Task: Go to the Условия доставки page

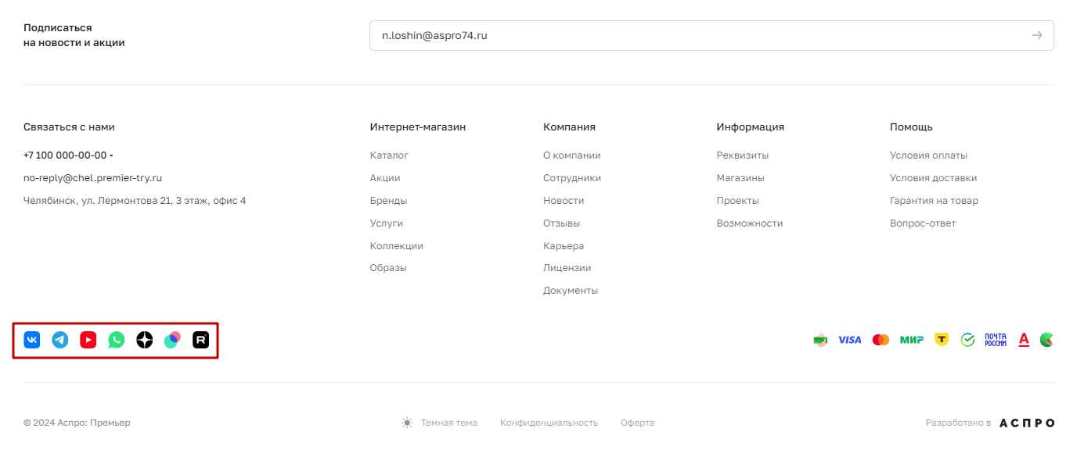Action: point(933,178)
